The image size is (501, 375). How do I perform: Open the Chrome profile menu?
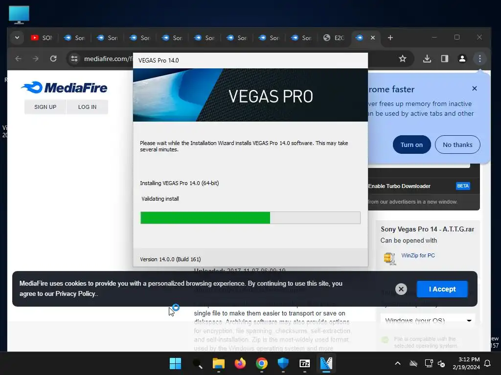click(462, 59)
